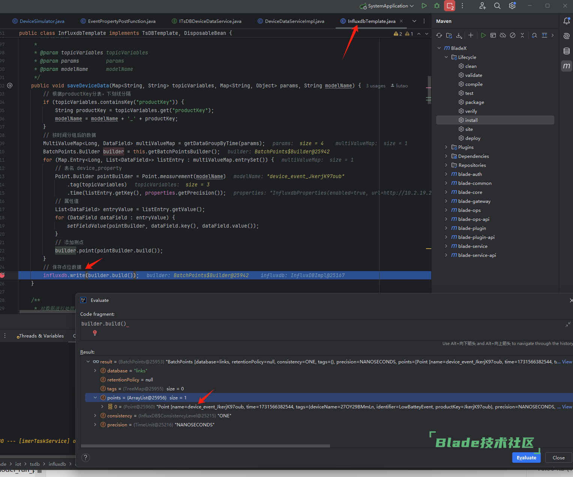Toggle breakpoint on influxdb.write line
Screen dimensions: 573x477
point(2,275)
